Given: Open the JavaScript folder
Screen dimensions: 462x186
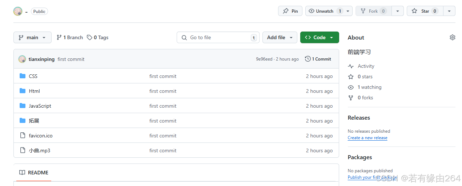Looking at the screenshot, I should coord(40,106).
